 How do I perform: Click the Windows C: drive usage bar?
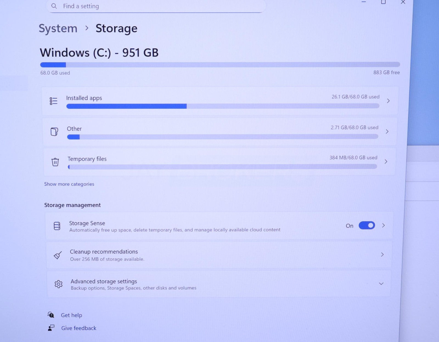tap(220, 65)
